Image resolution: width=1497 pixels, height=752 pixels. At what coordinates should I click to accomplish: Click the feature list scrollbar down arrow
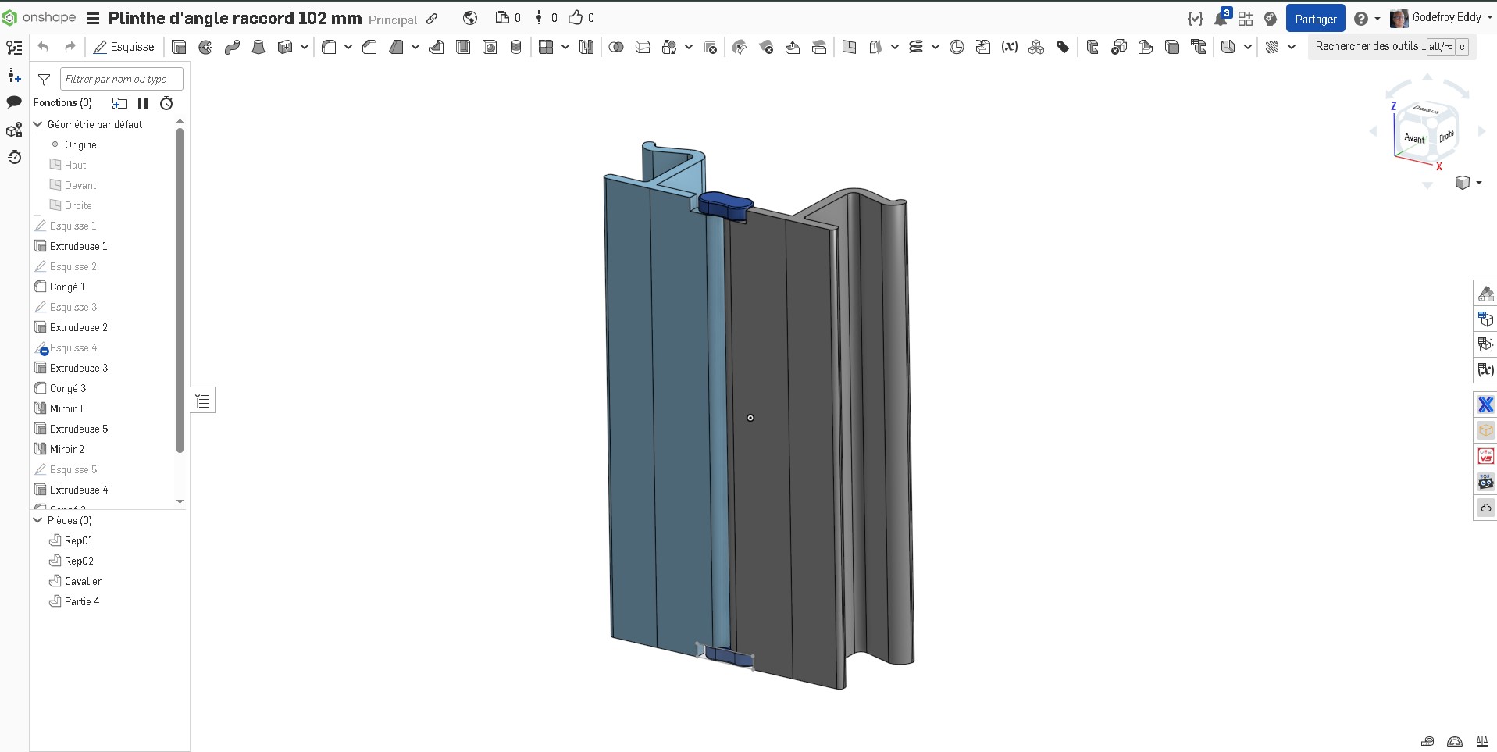[x=180, y=501]
